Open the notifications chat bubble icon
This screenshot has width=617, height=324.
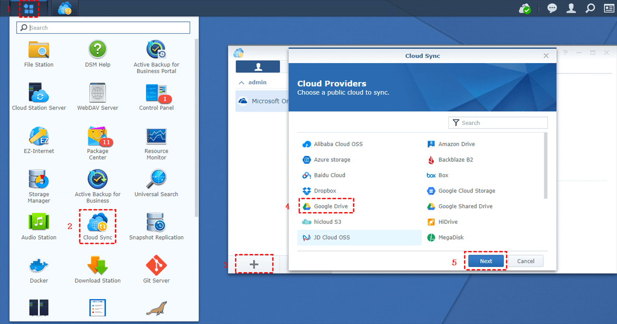552,9
